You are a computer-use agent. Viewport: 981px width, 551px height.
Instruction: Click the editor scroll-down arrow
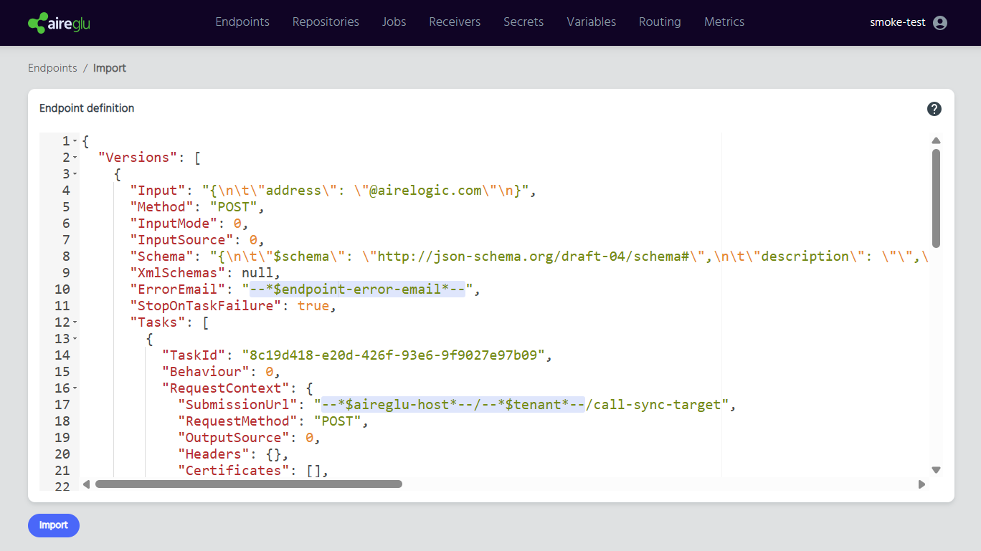(x=936, y=470)
